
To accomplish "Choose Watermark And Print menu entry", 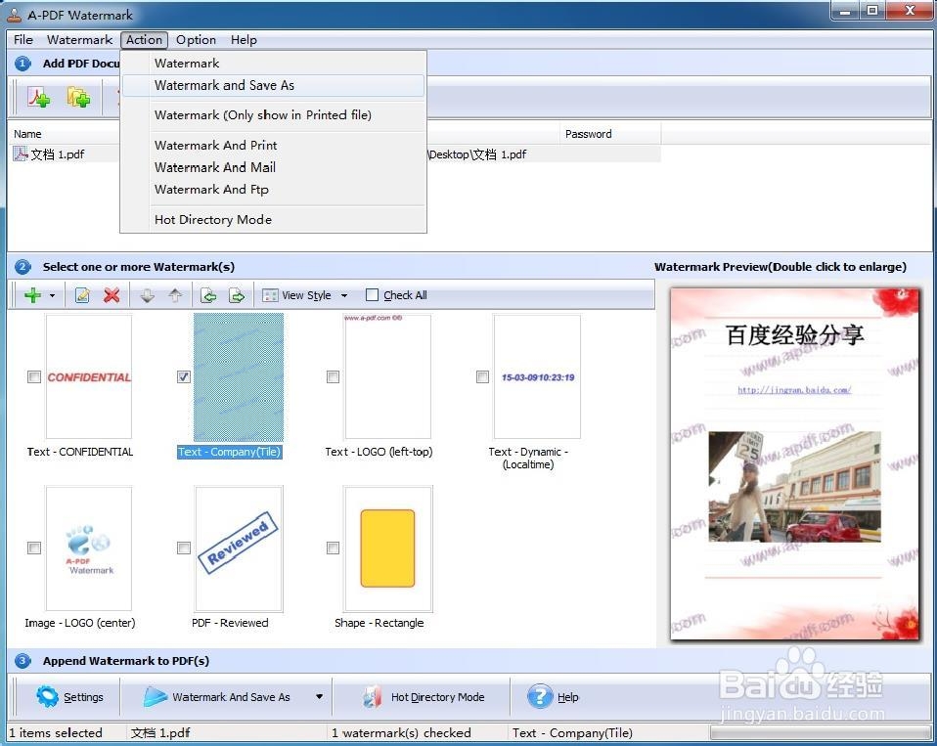I will [x=274, y=145].
